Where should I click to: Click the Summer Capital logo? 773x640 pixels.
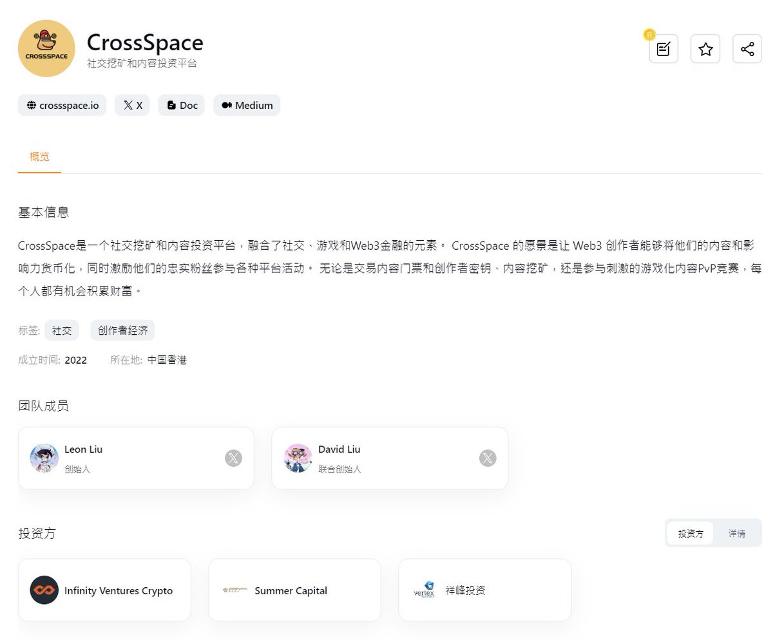(x=234, y=590)
